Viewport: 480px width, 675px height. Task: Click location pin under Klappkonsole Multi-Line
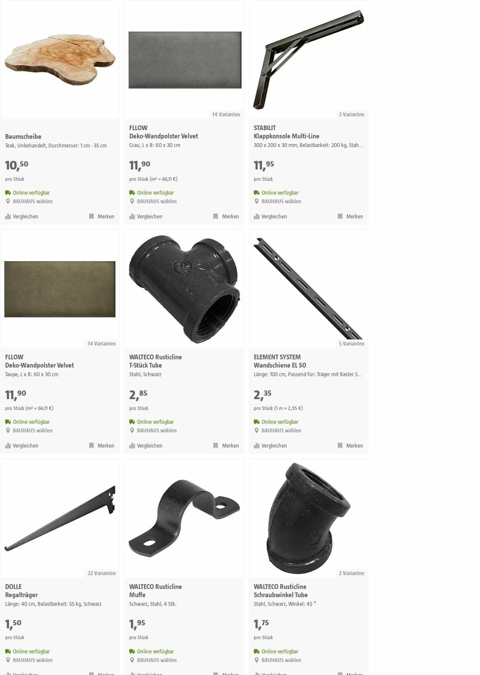(257, 201)
